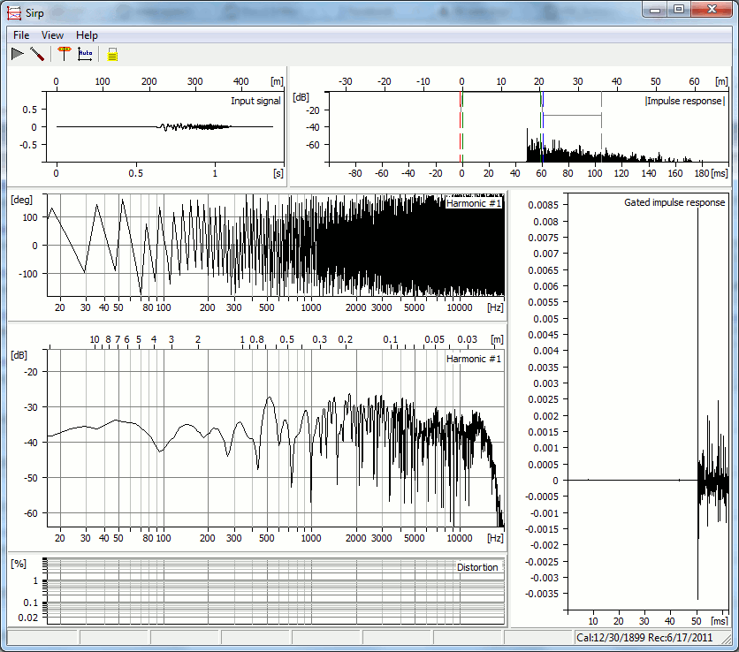The width and height of the screenshot is (739, 652).
Task: Select the red dashed marker in impulse response
Action: click(x=460, y=126)
